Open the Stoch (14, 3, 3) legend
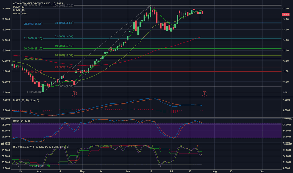The image size is (293, 173). (x=21, y=121)
